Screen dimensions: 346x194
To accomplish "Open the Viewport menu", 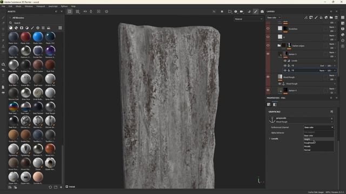I will click(41, 6).
